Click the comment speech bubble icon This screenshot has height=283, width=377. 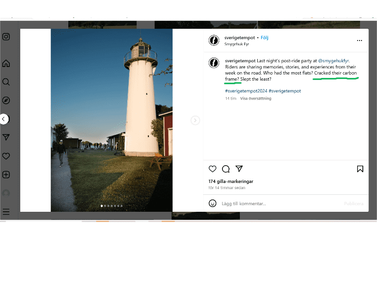click(x=226, y=169)
